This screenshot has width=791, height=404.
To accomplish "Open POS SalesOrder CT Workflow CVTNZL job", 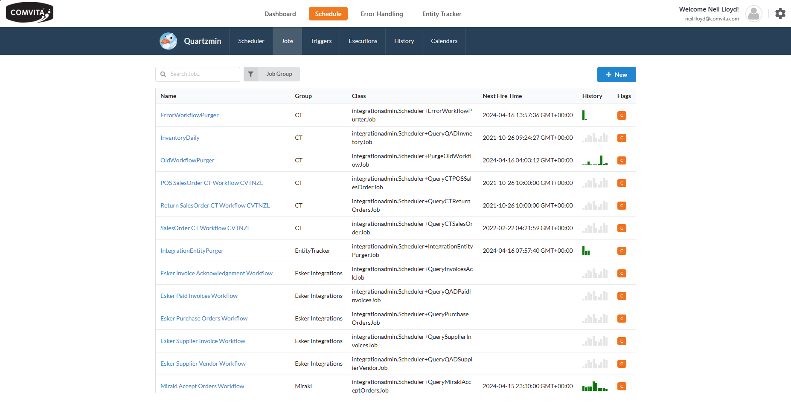I will 211,183.
